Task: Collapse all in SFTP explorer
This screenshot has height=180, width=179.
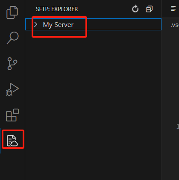Action: click(149, 9)
